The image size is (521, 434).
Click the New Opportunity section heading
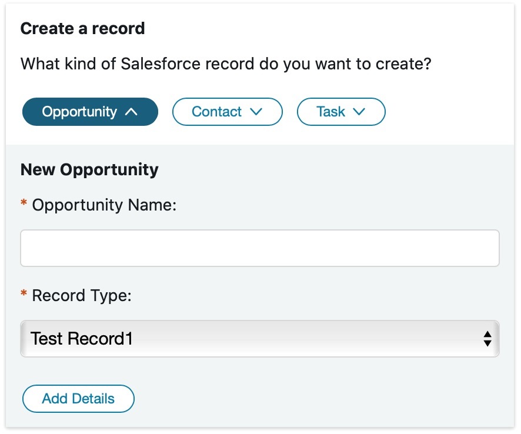pos(89,169)
